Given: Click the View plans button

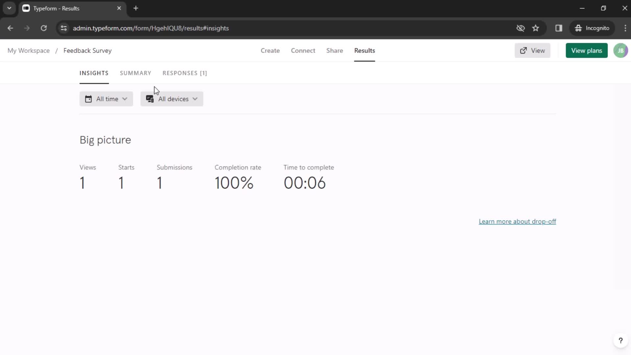Looking at the screenshot, I should 586,51.
